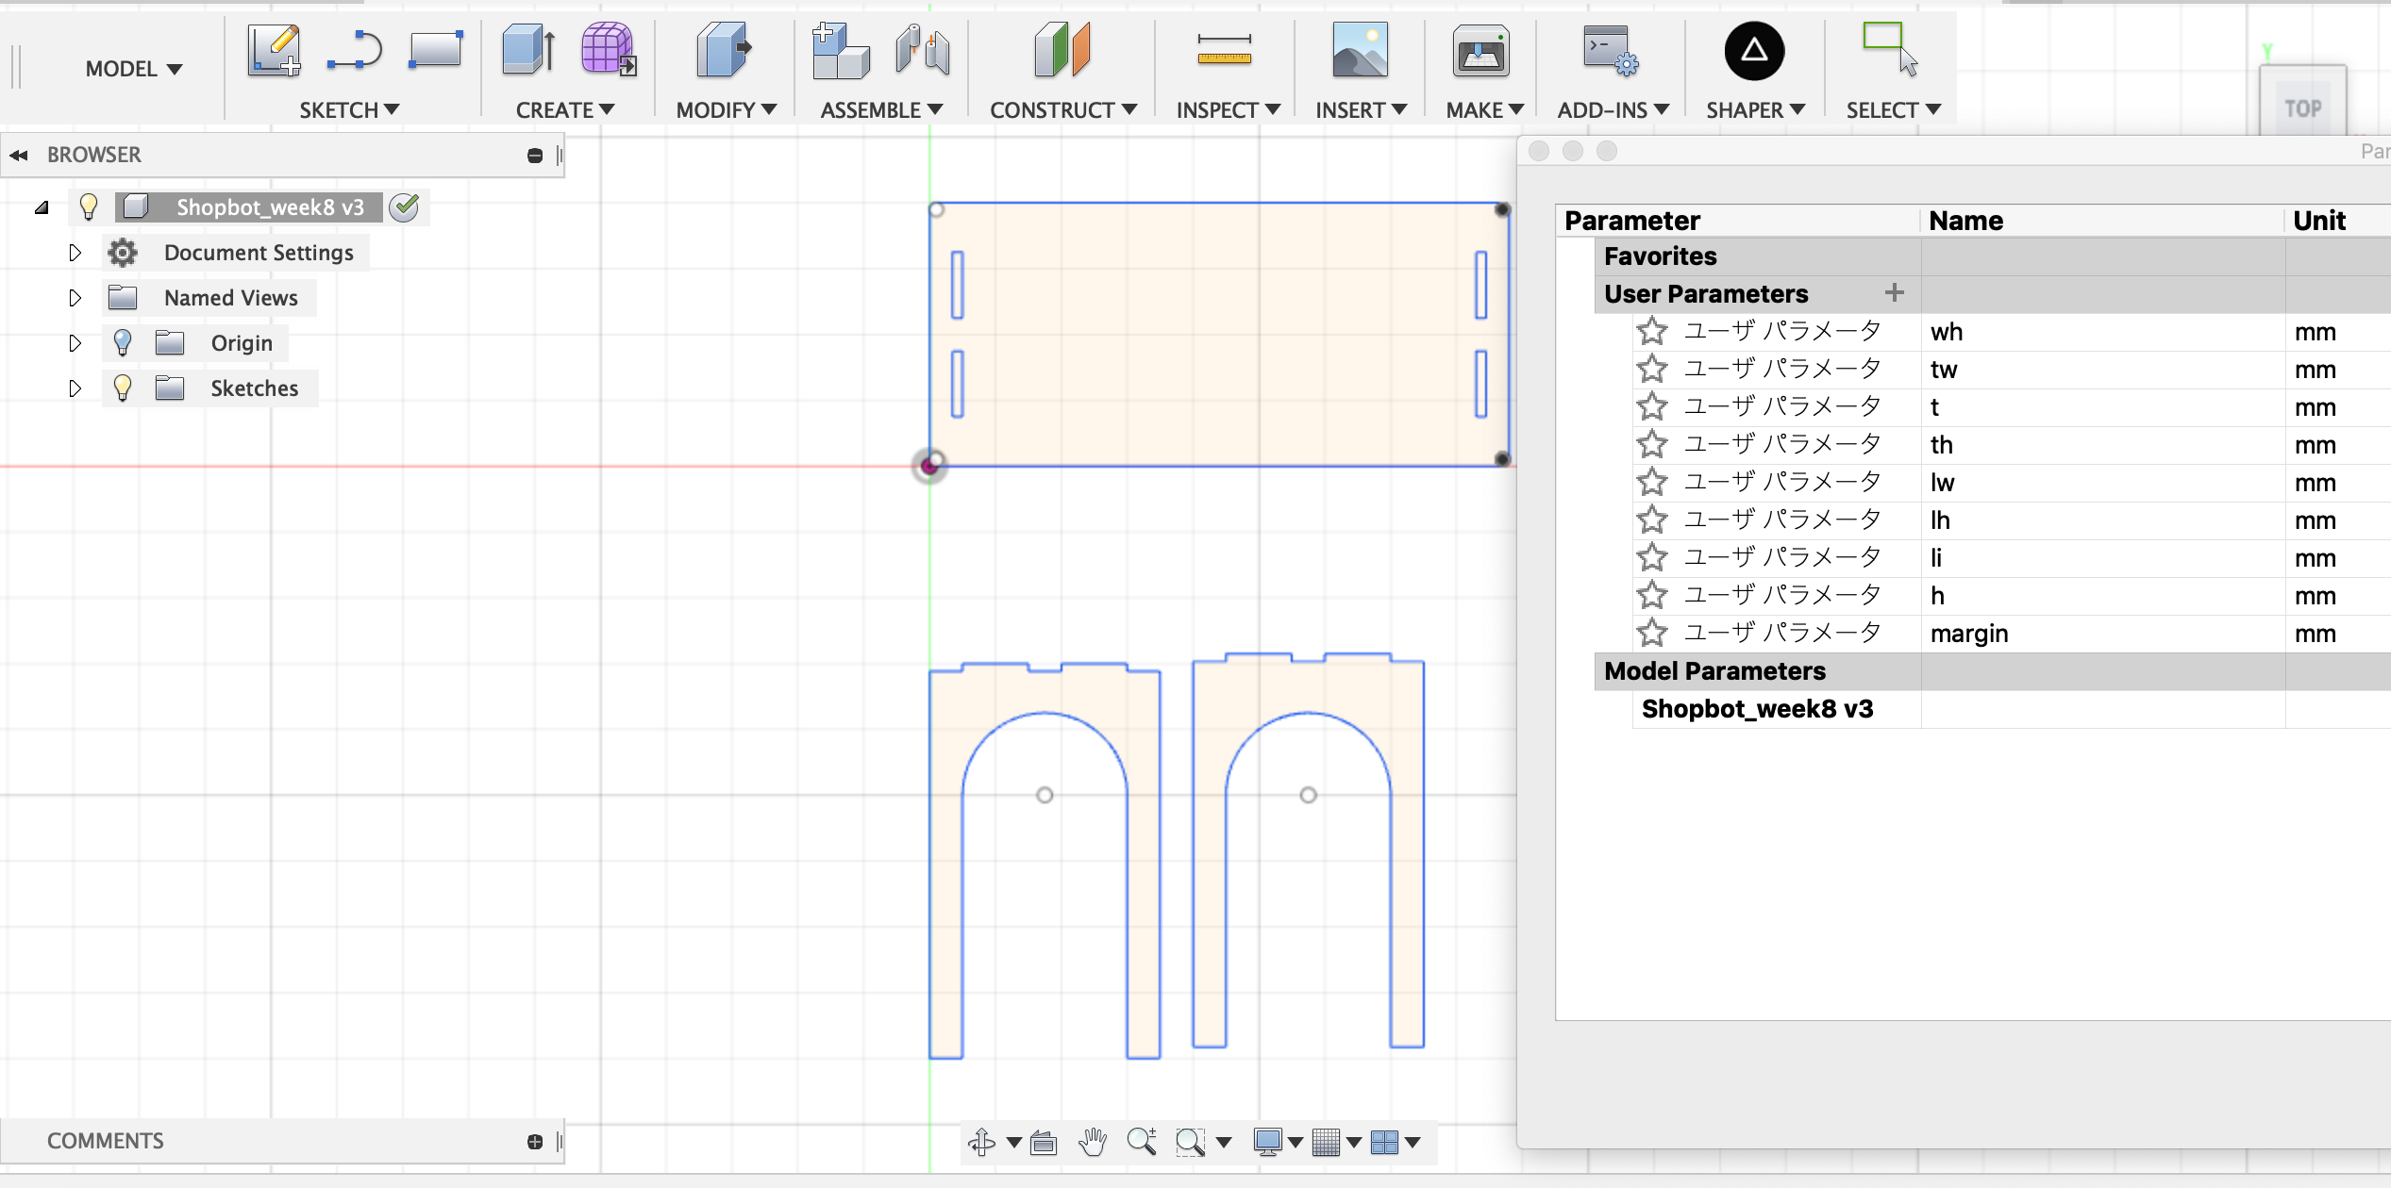Viewport: 2391px width, 1188px height.
Task: Click the Create Form purple icon
Action: pyautogui.click(x=608, y=51)
